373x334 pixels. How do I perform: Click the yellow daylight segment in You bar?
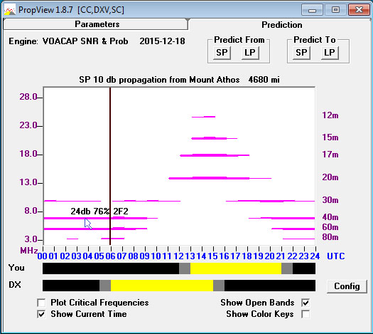coord(236,268)
